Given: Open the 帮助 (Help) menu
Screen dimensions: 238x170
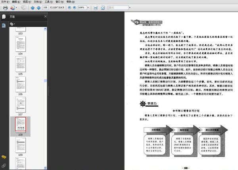Looking at the screenshot, I should (71, 2).
